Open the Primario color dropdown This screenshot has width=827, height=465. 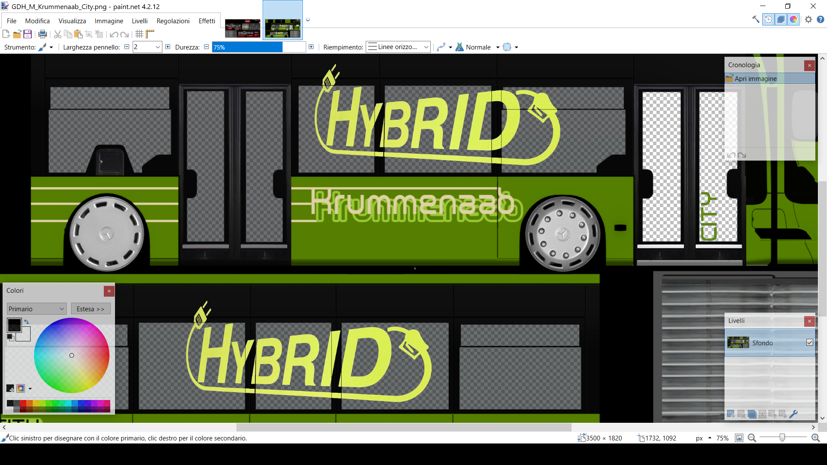coord(37,309)
